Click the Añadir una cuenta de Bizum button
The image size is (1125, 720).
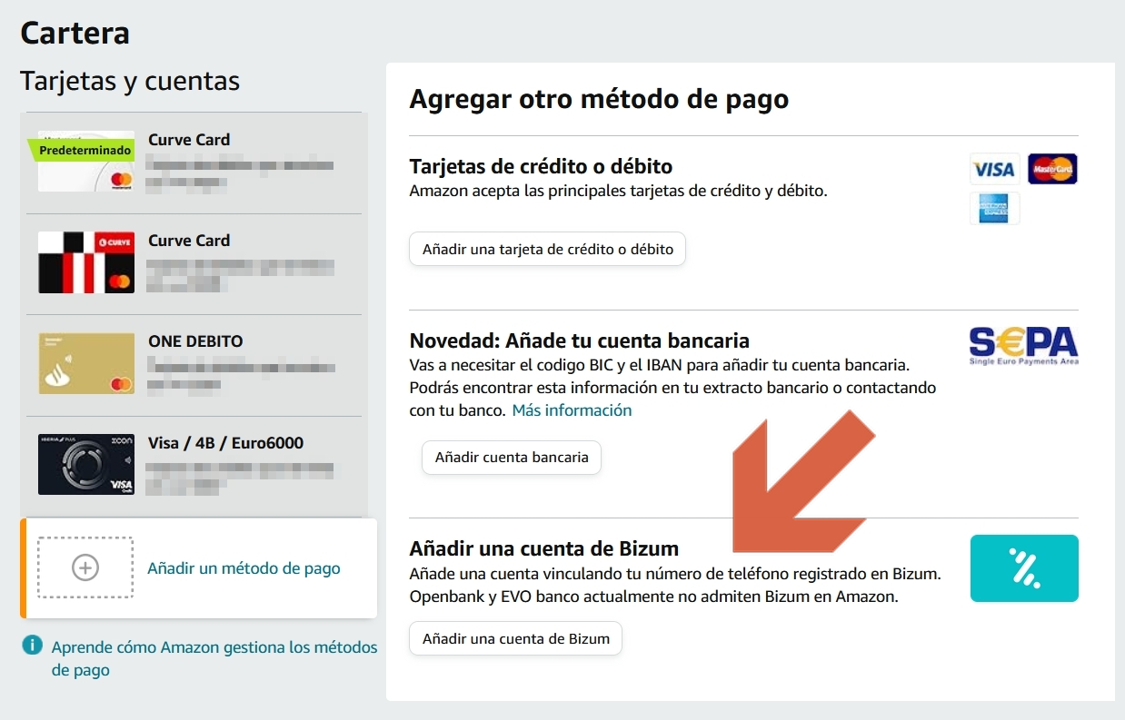coord(516,638)
